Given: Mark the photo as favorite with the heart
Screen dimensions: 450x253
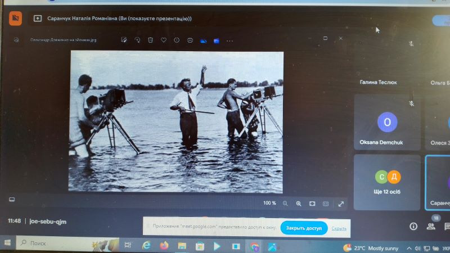Looking at the screenshot, I should [x=164, y=40].
